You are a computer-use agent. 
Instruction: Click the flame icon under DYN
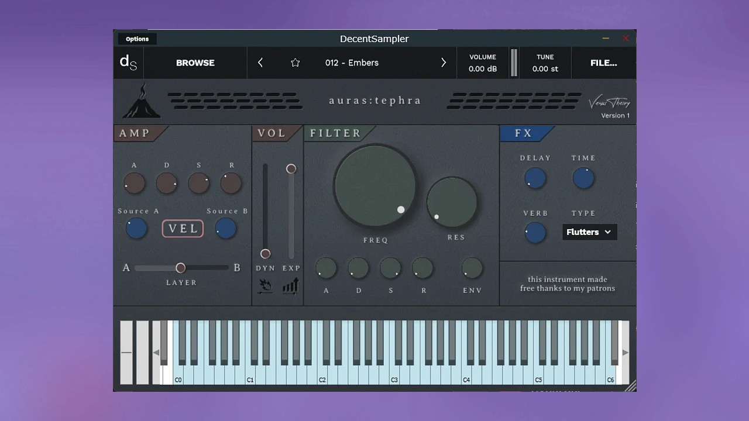265,285
